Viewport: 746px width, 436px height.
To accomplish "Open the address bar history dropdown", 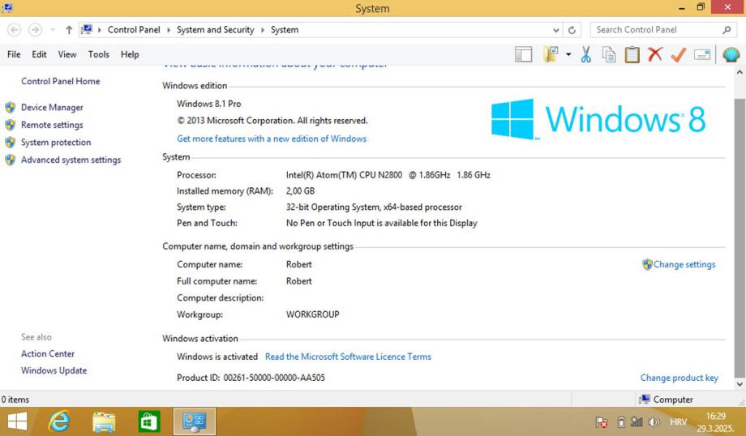I will point(555,30).
